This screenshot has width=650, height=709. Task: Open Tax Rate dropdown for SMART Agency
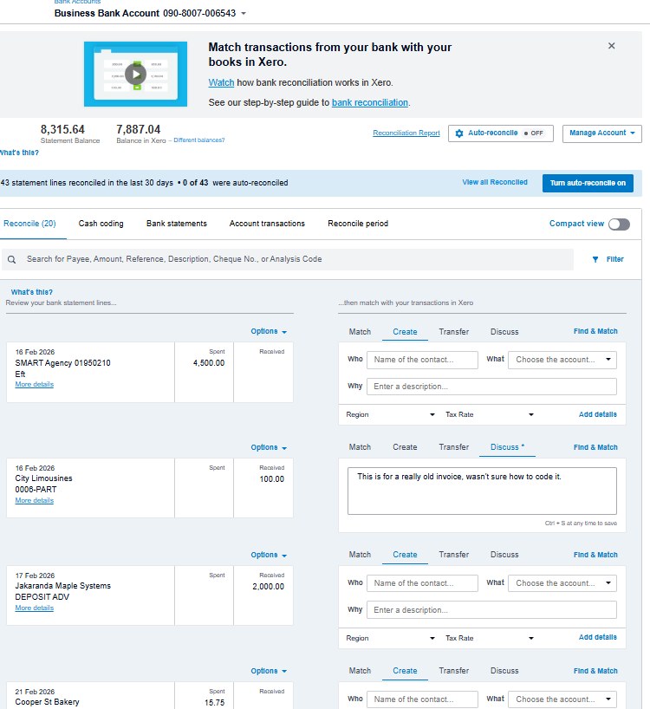pyautogui.click(x=490, y=415)
